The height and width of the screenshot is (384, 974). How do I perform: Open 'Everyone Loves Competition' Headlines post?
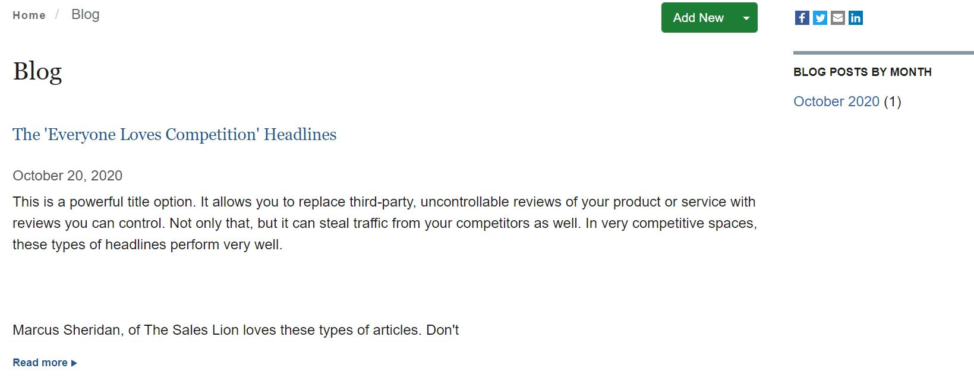(x=175, y=135)
